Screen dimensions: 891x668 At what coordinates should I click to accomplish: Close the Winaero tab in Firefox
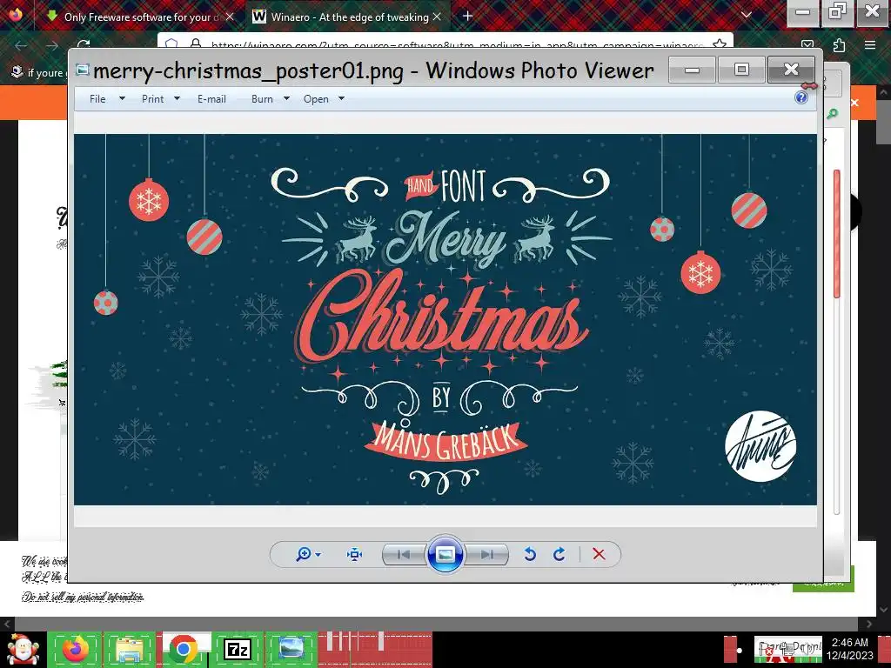pyautogui.click(x=437, y=17)
